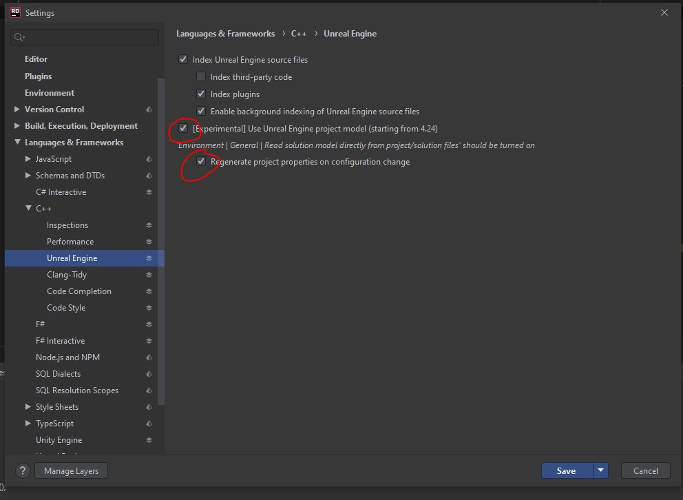Click the search magnifier icon in the settings search

click(19, 37)
